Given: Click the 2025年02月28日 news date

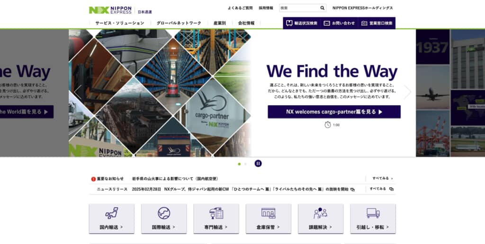Looking at the screenshot, I should pos(146,189).
